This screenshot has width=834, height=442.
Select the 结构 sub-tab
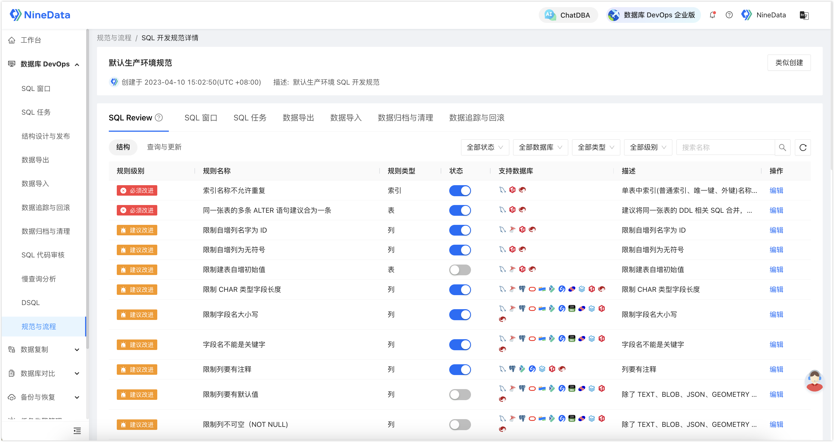coord(123,147)
